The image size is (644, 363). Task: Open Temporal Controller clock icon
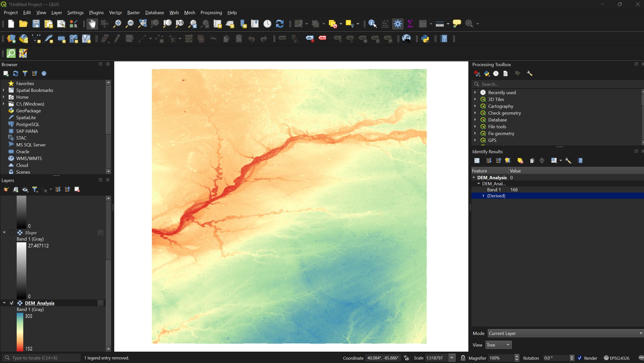click(267, 24)
